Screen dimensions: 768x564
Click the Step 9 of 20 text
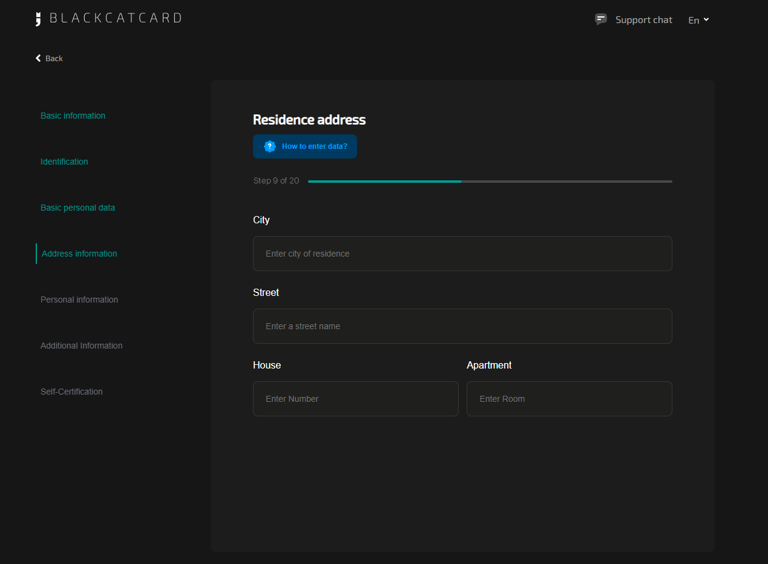tap(276, 181)
